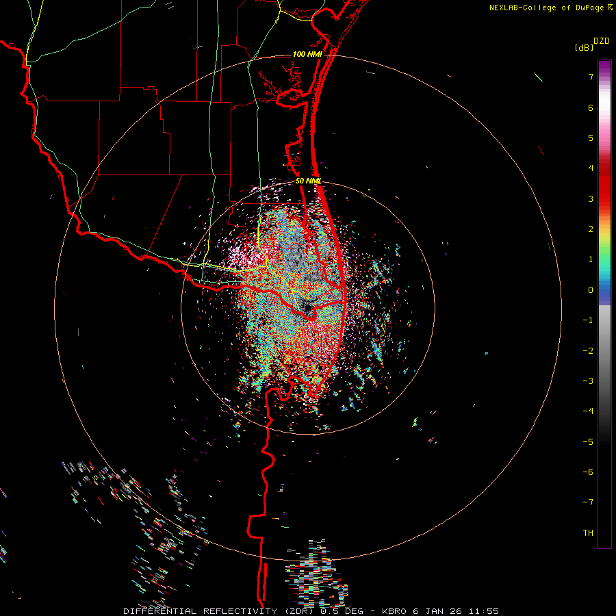Click the isolated echo cluster south of 100 NMI ring
The height and width of the screenshot is (616, 616).
point(316,573)
